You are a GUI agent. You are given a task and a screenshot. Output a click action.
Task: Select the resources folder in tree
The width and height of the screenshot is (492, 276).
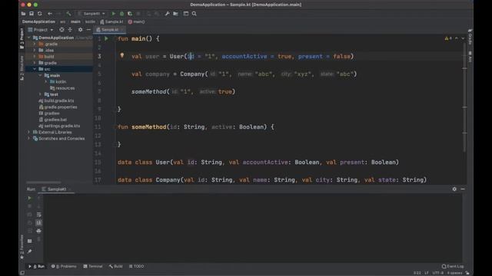point(62,88)
